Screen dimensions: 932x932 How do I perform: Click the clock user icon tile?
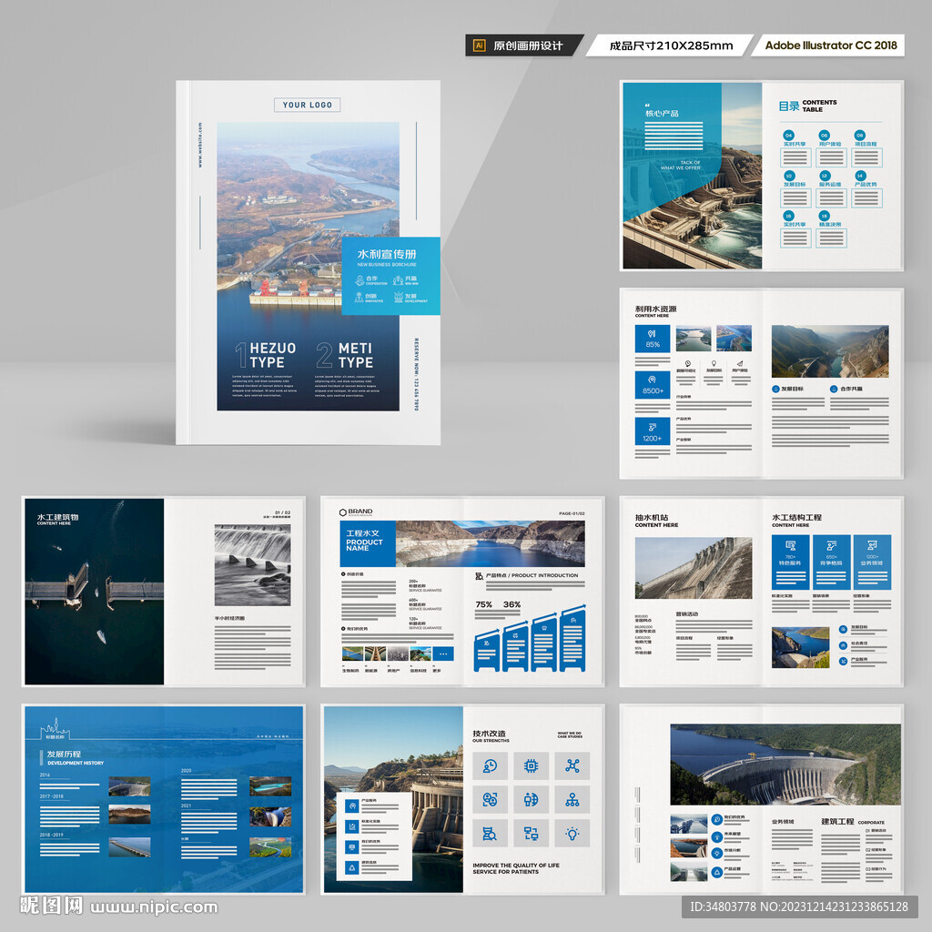[x=490, y=765]
